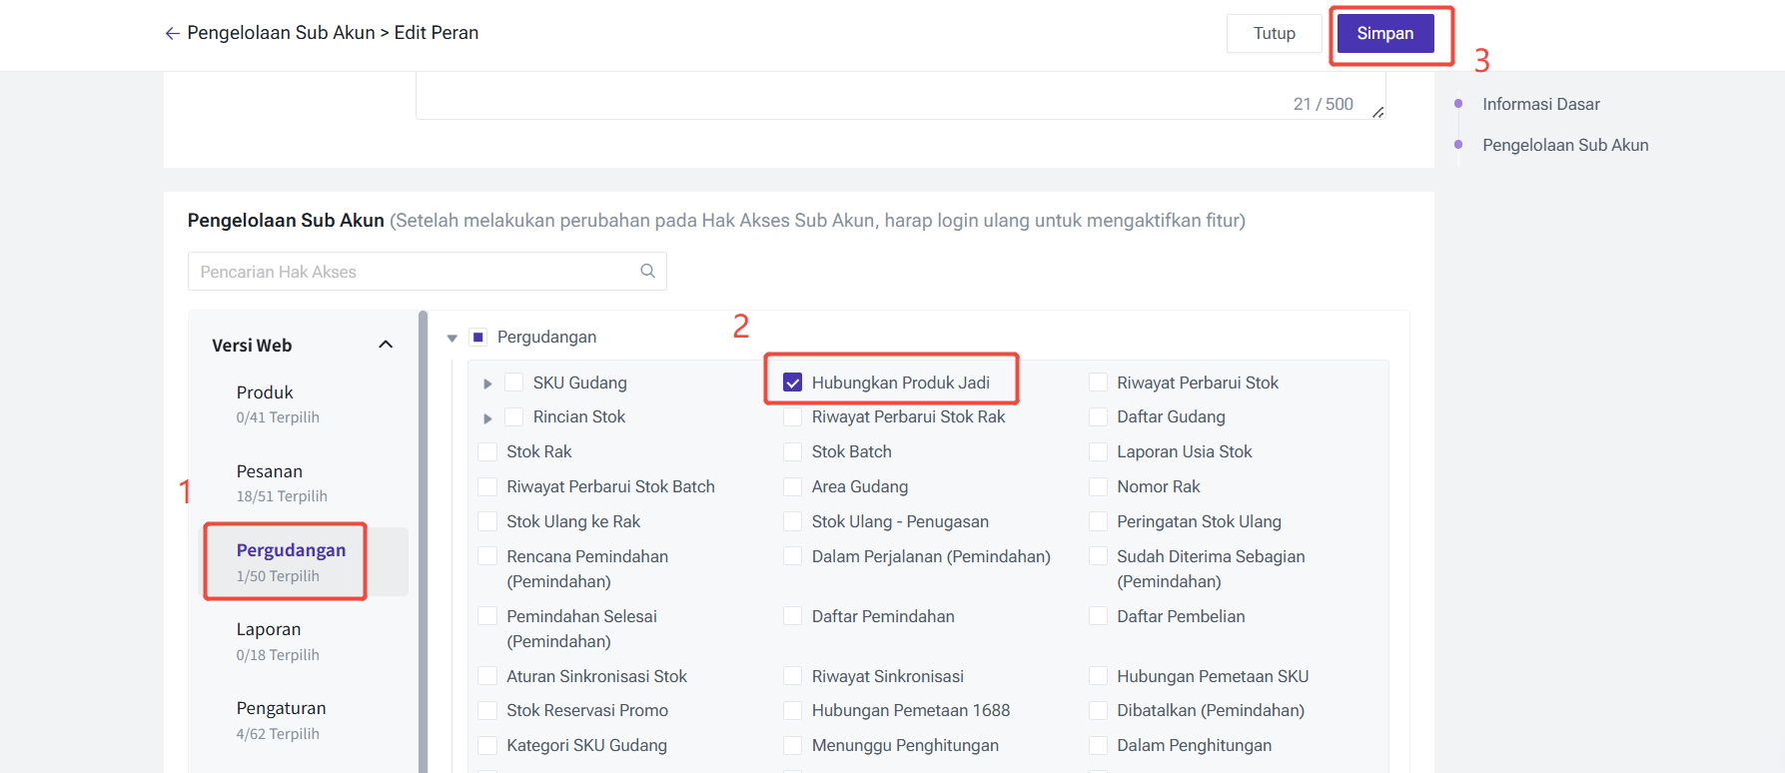
Task: Click the sidebar vertical scrollbar
Action: click(423, 539)
